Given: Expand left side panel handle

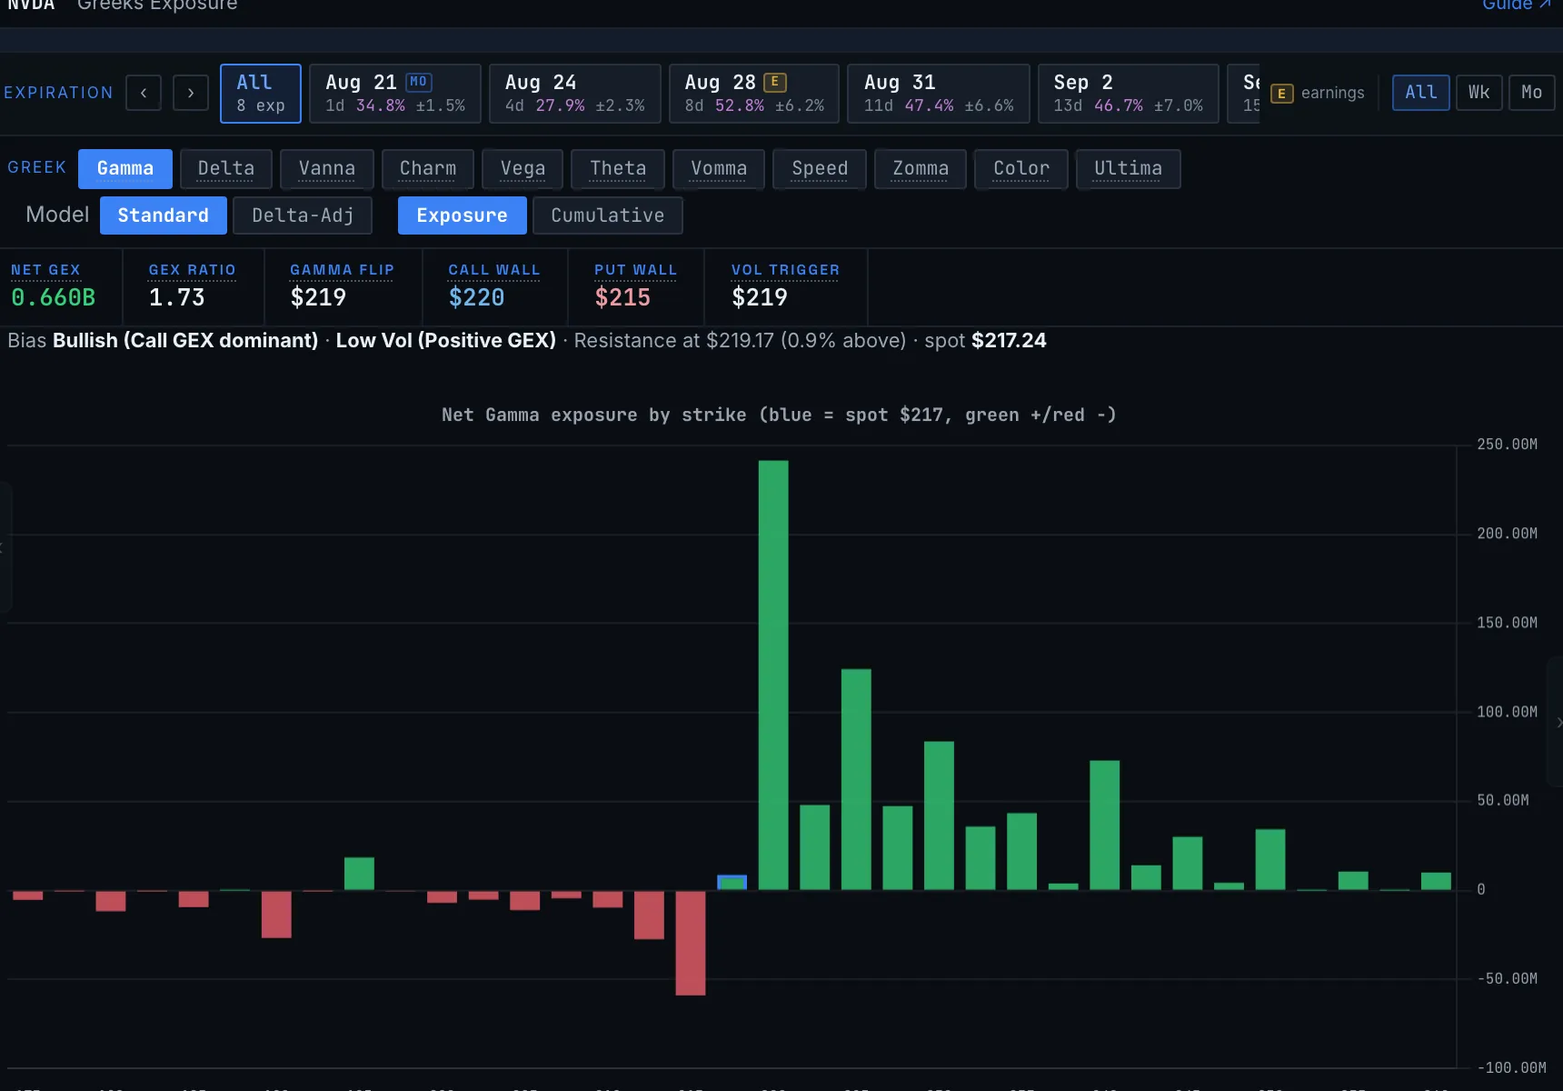Looking at the screenshot, I should coord(5,547).
